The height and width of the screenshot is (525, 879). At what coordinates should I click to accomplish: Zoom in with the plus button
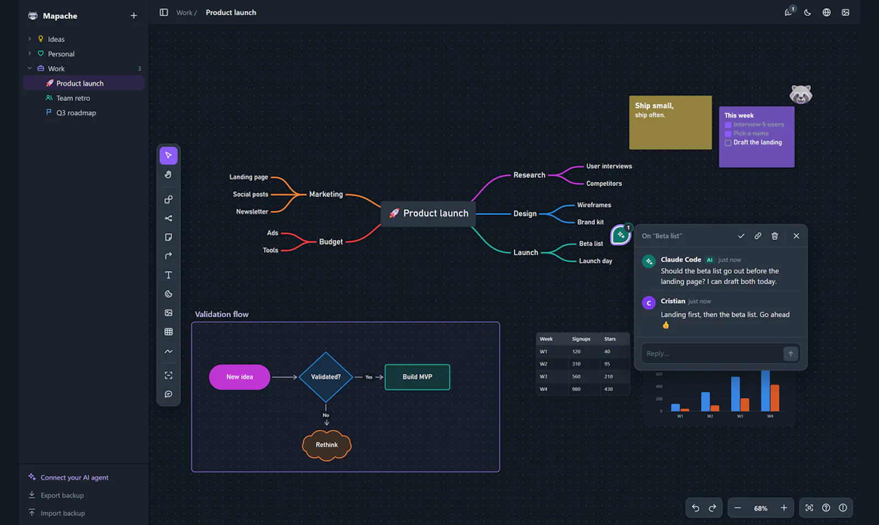click(784, 508)
